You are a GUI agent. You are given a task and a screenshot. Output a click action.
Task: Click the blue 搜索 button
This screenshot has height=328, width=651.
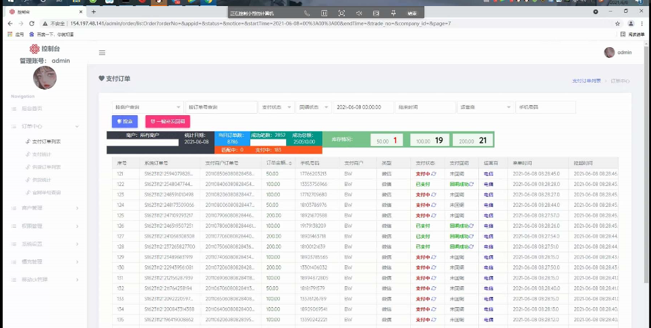125,121
